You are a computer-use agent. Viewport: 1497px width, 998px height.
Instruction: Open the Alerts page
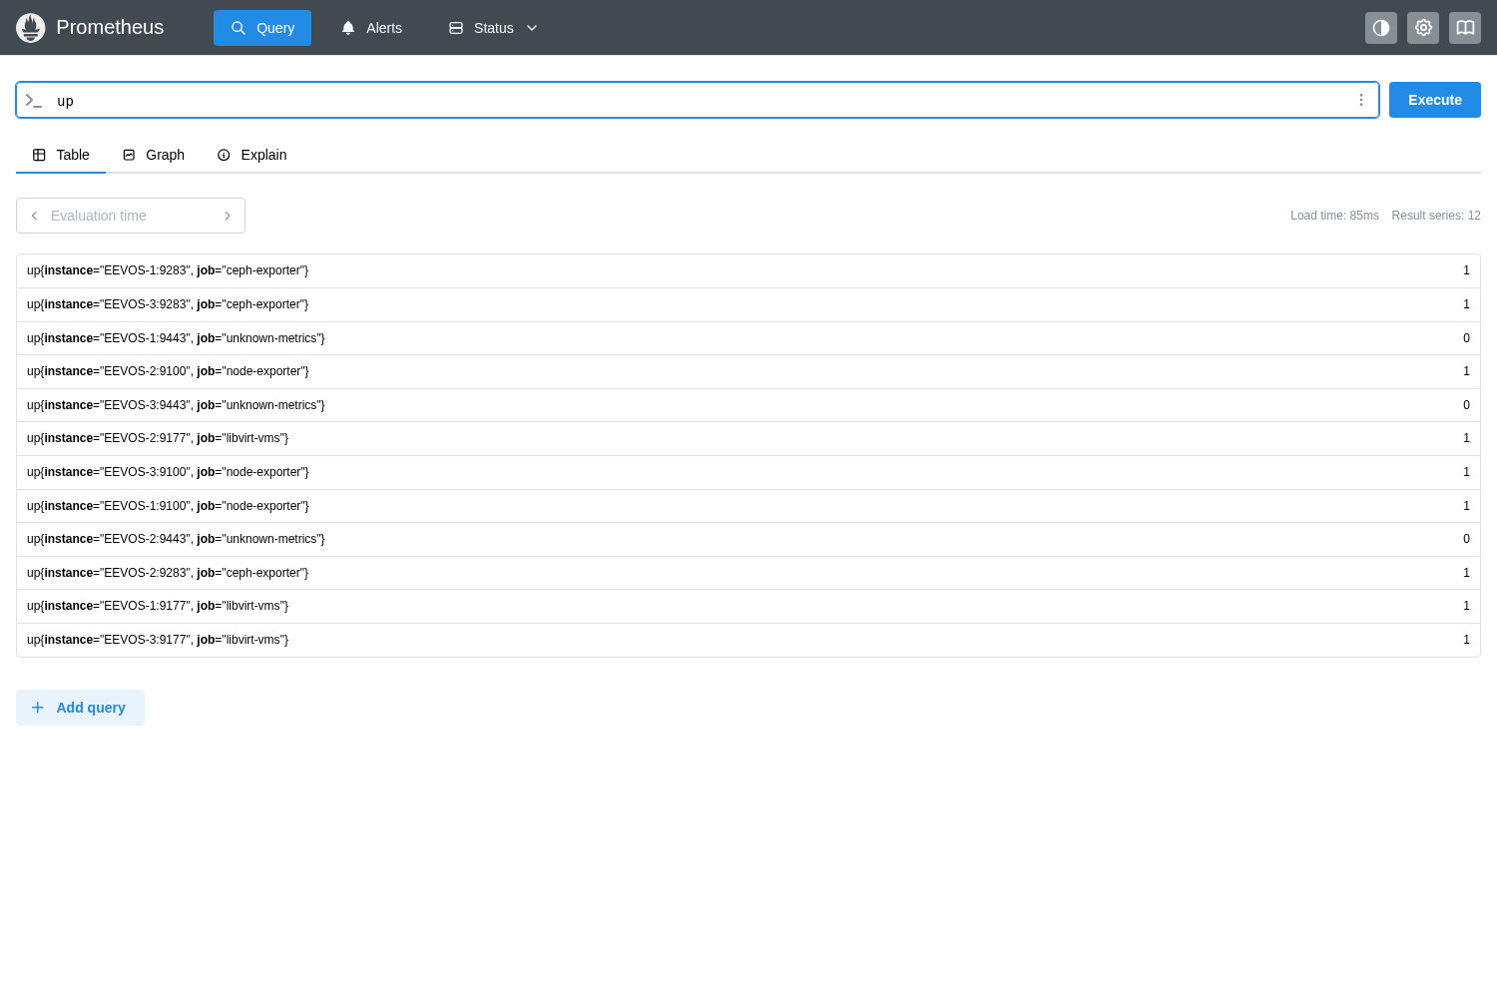point(371,28)
